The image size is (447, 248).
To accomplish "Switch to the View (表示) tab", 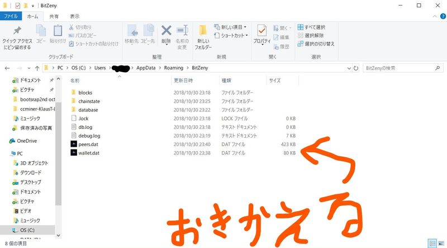I will click(x=75, y=16).
